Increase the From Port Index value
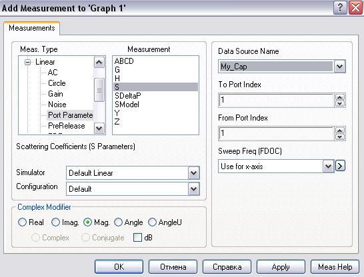The width and height of the screenshot is (364, 277). (x=340, y=131)
